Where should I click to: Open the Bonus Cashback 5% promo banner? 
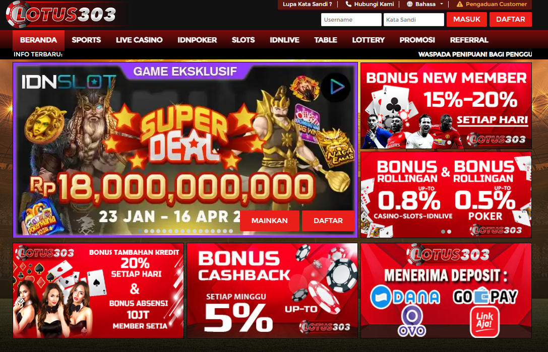click(272, 291)
